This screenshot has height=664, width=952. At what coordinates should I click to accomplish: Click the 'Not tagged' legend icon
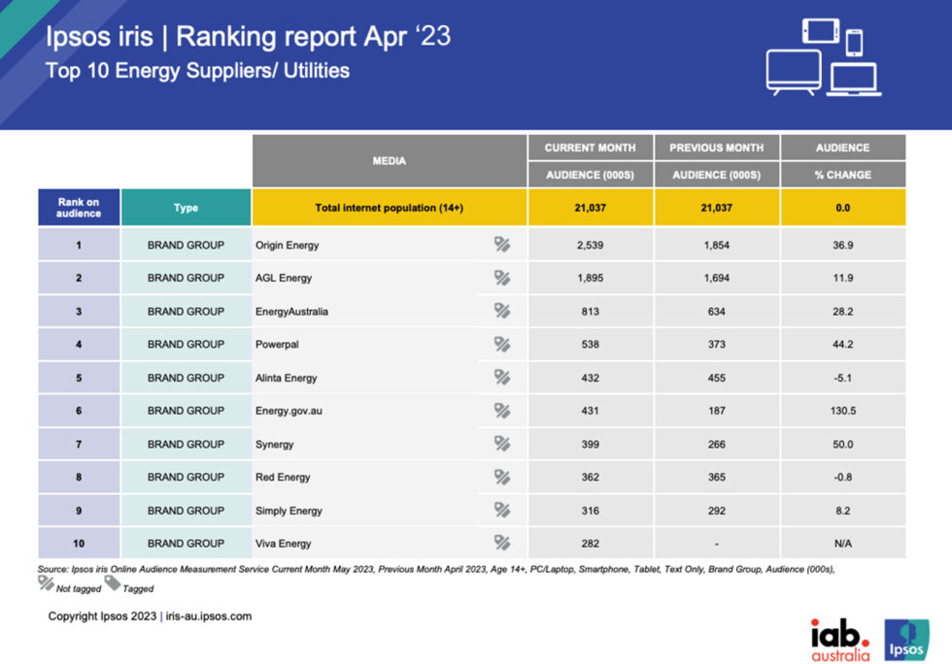[45, 583]
